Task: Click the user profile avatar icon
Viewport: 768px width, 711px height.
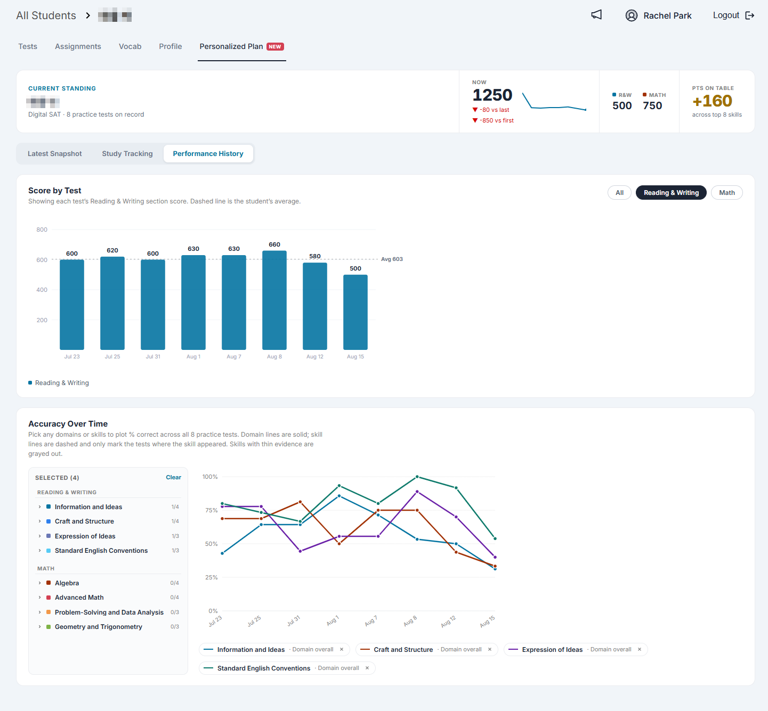Action: tap(632, 15)
